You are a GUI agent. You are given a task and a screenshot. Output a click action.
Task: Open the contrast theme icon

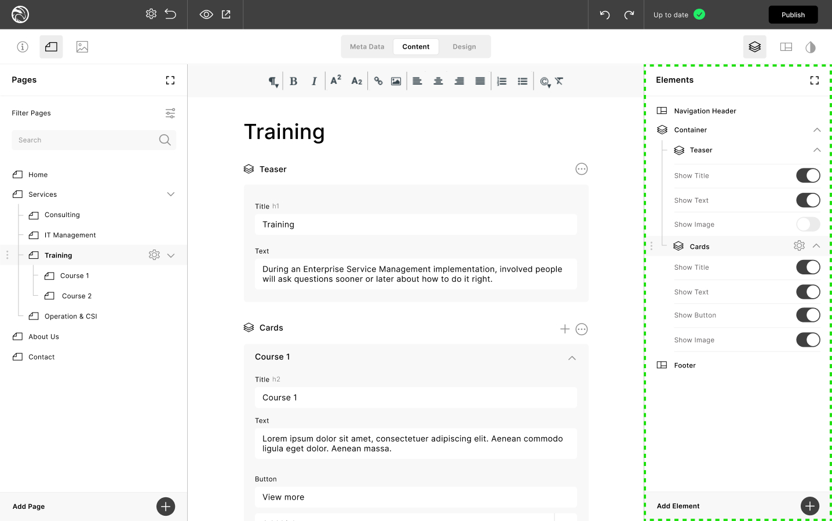pos(811,47)
